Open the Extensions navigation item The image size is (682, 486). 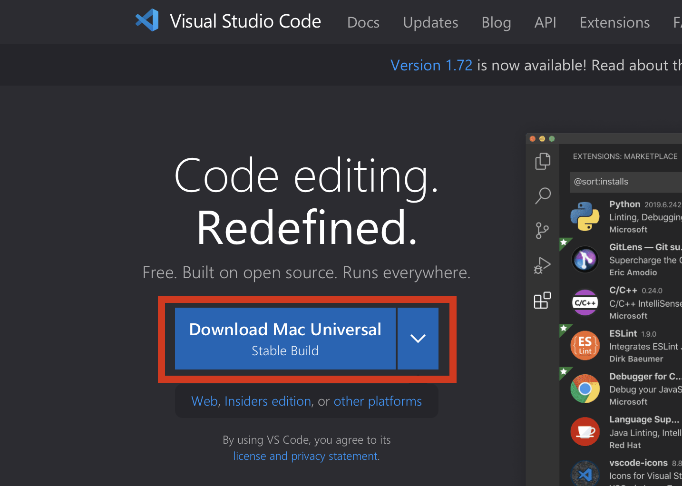coord(614,22)
